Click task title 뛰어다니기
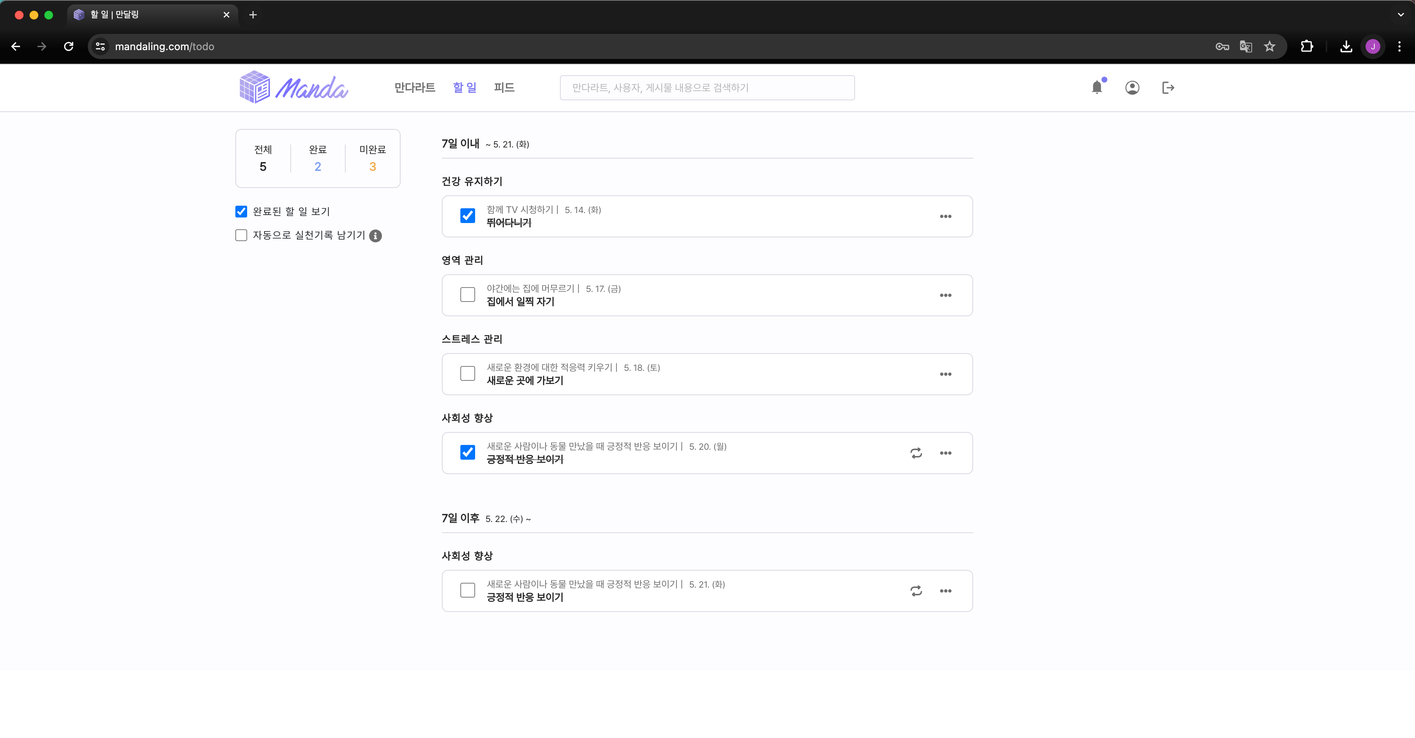 pos(509,223)
